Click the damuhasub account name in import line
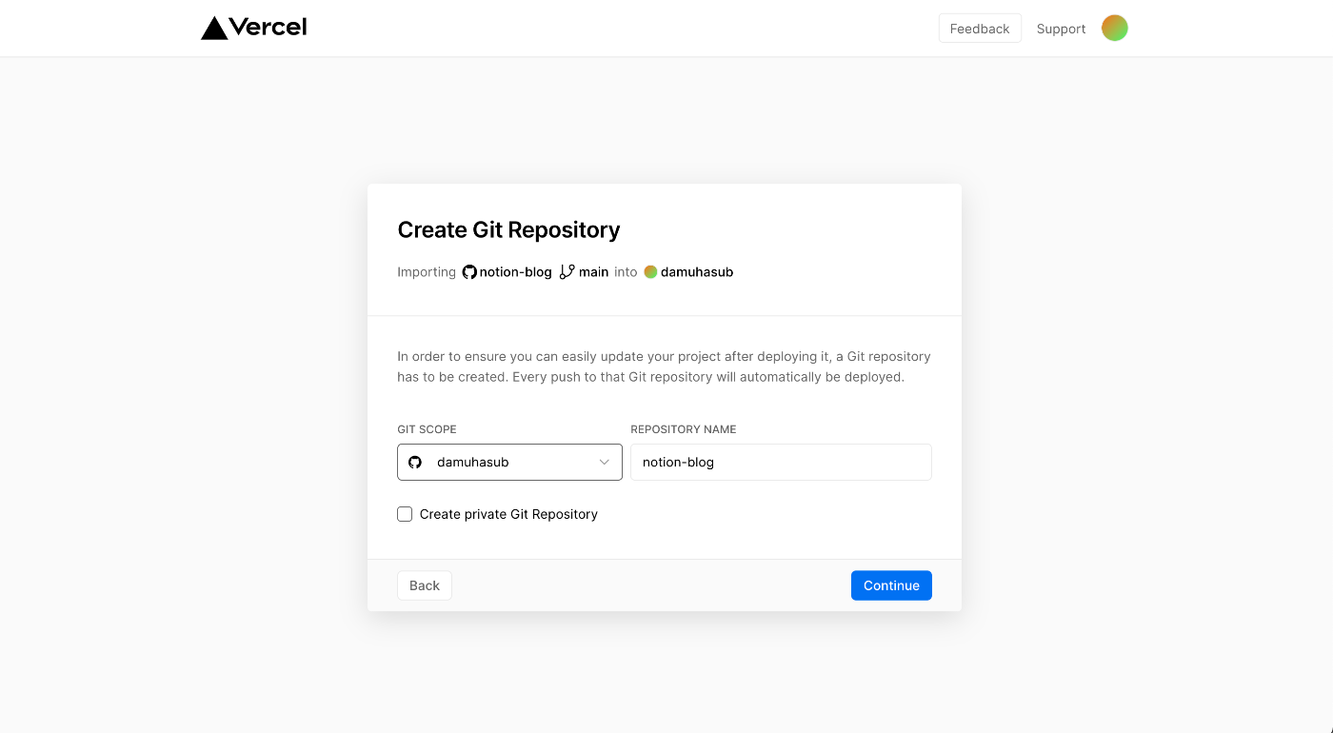Viewport: 1333px width, 733px height. click(697, 272)
